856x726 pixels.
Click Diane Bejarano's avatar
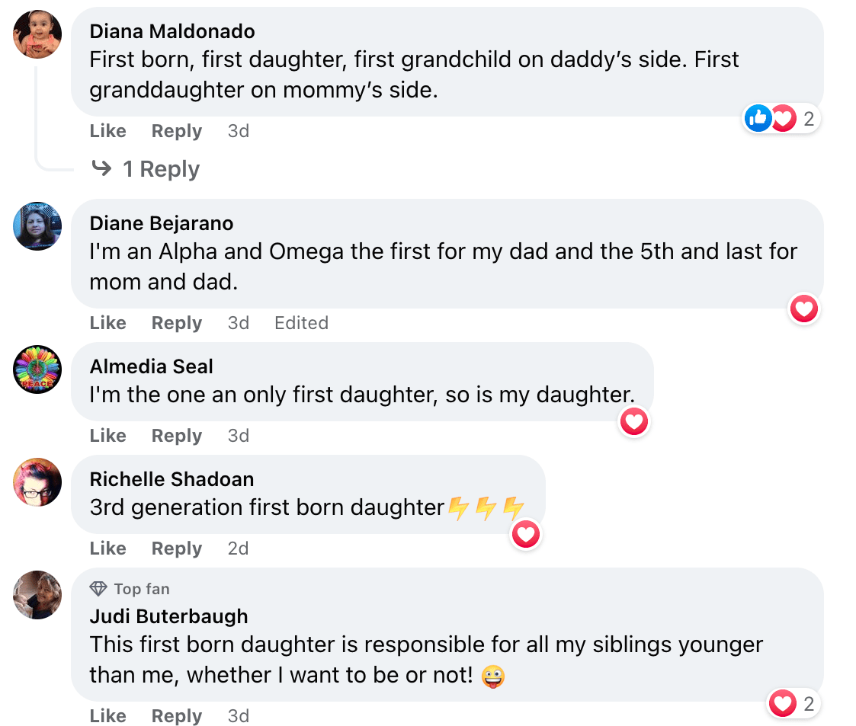click(37, 226)
